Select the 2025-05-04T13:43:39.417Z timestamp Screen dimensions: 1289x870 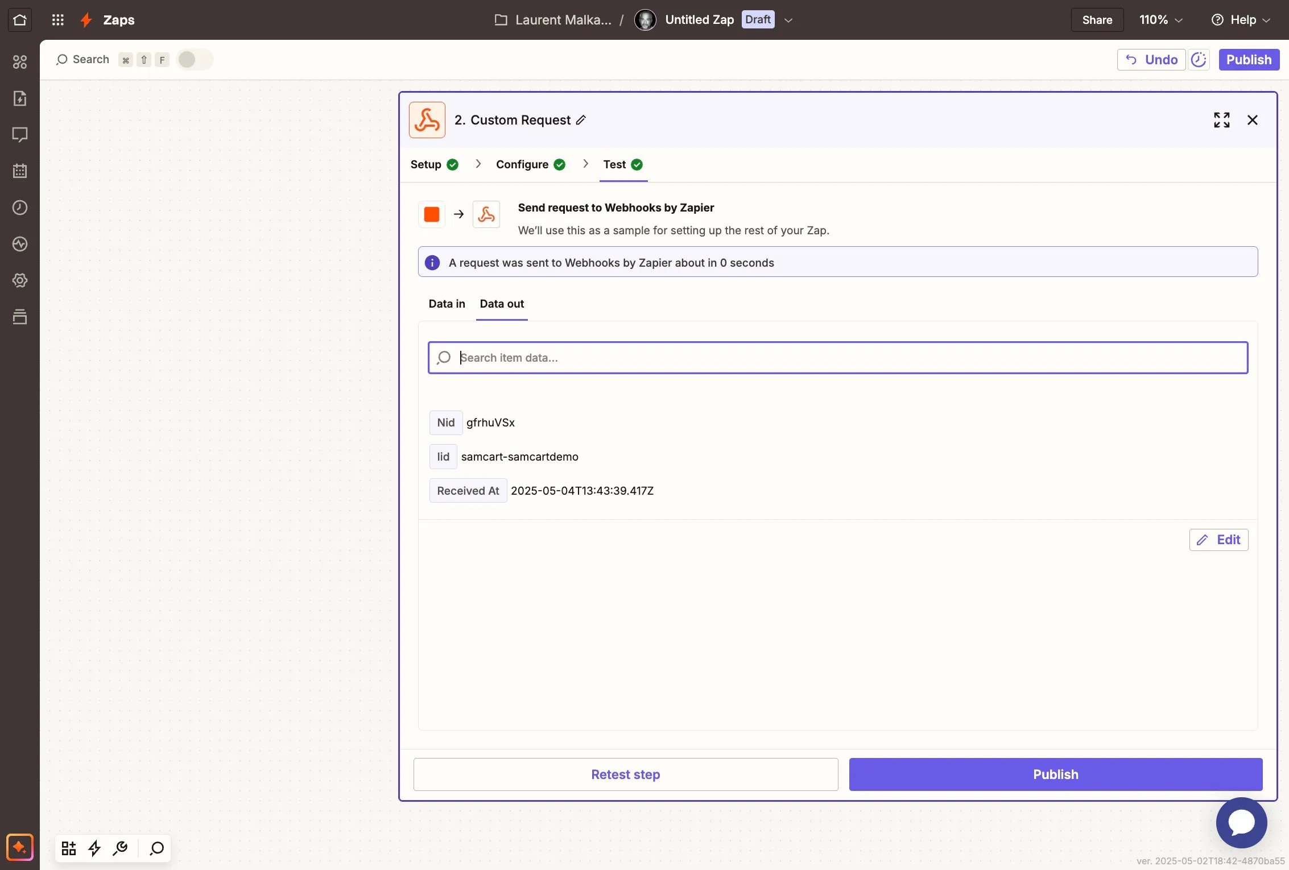click(x=582, y=491)
